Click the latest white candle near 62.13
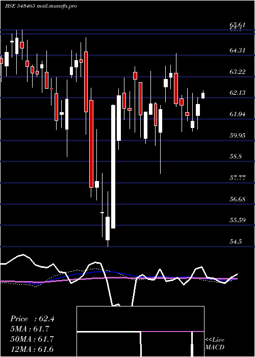 point(203,95)
